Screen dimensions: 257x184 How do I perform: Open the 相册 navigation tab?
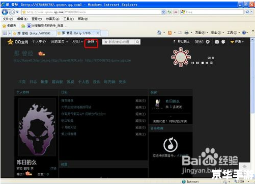click(x=44, y=82)
